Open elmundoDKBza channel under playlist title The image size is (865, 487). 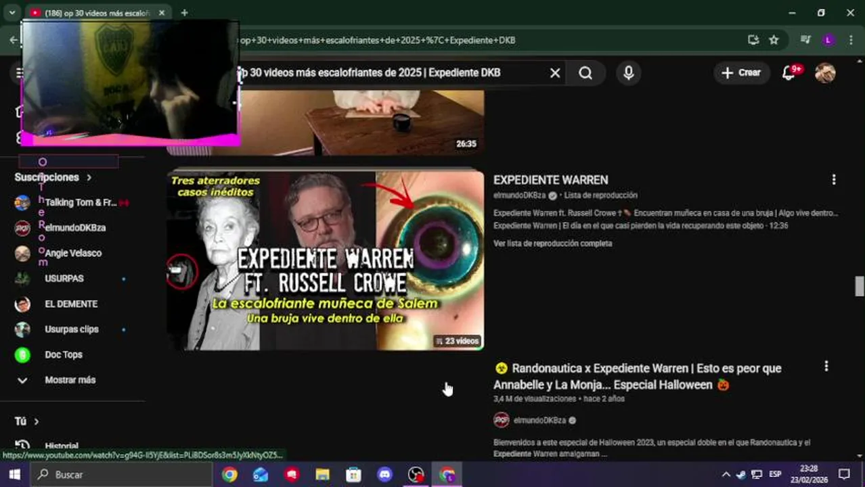(519, 195)
